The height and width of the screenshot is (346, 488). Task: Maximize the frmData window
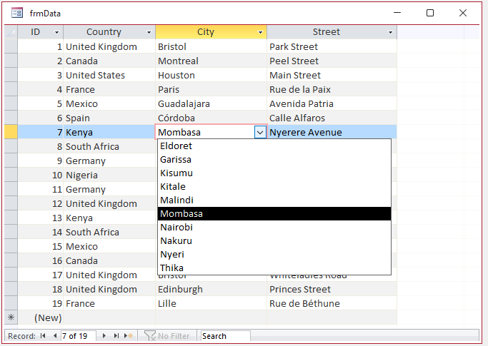[430, 13]
